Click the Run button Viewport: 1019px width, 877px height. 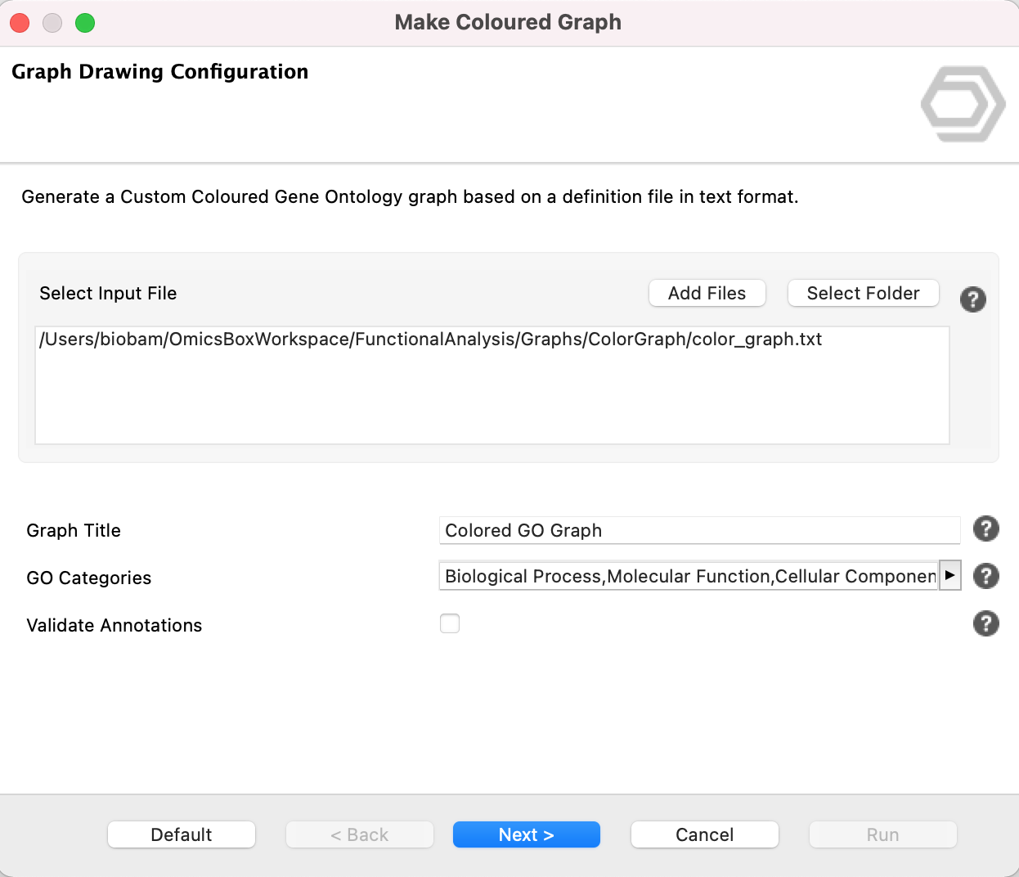882,834
